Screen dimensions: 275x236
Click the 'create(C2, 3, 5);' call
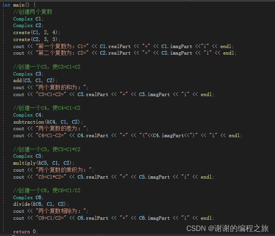(x=37, y=40)
